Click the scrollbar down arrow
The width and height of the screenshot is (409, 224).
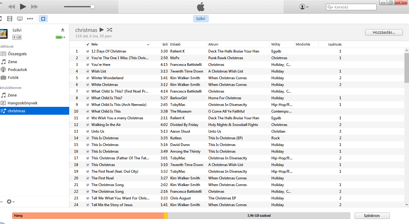click(x=407, y=205)
